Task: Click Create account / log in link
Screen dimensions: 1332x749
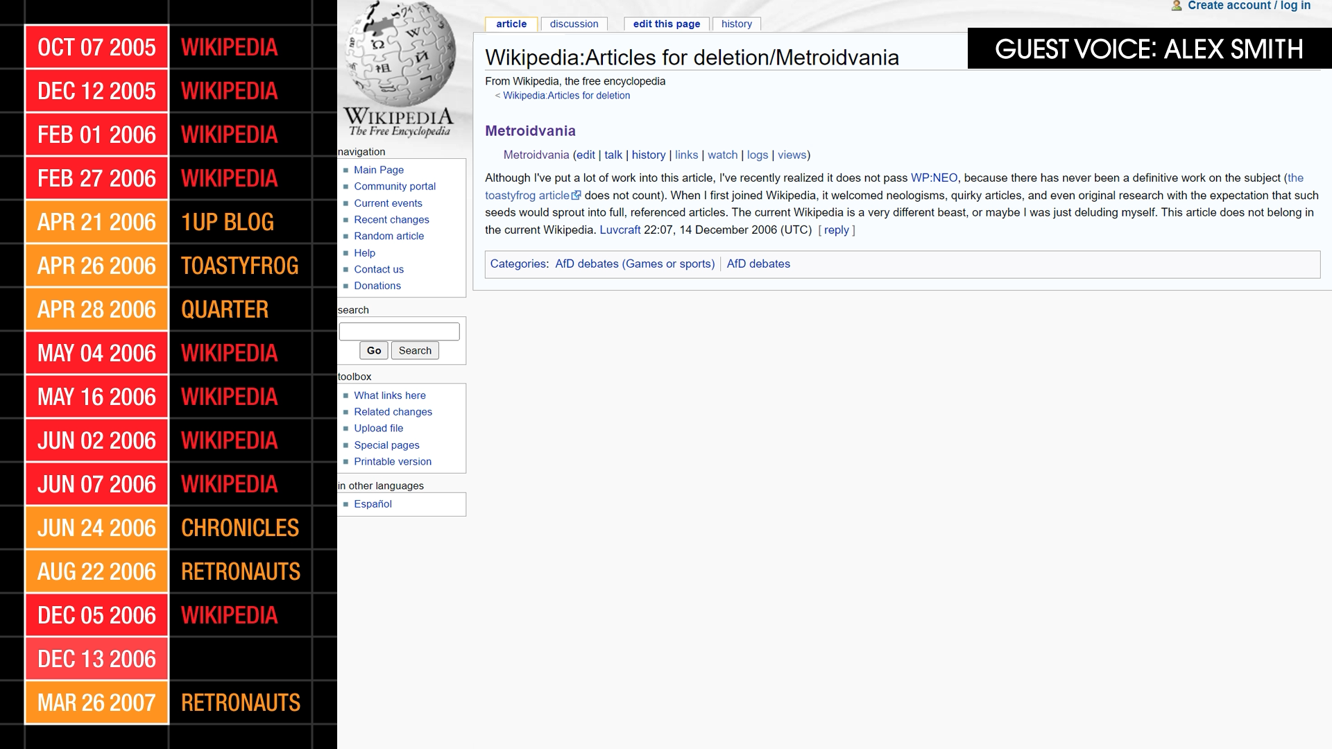Action: tap(1249, 6)
